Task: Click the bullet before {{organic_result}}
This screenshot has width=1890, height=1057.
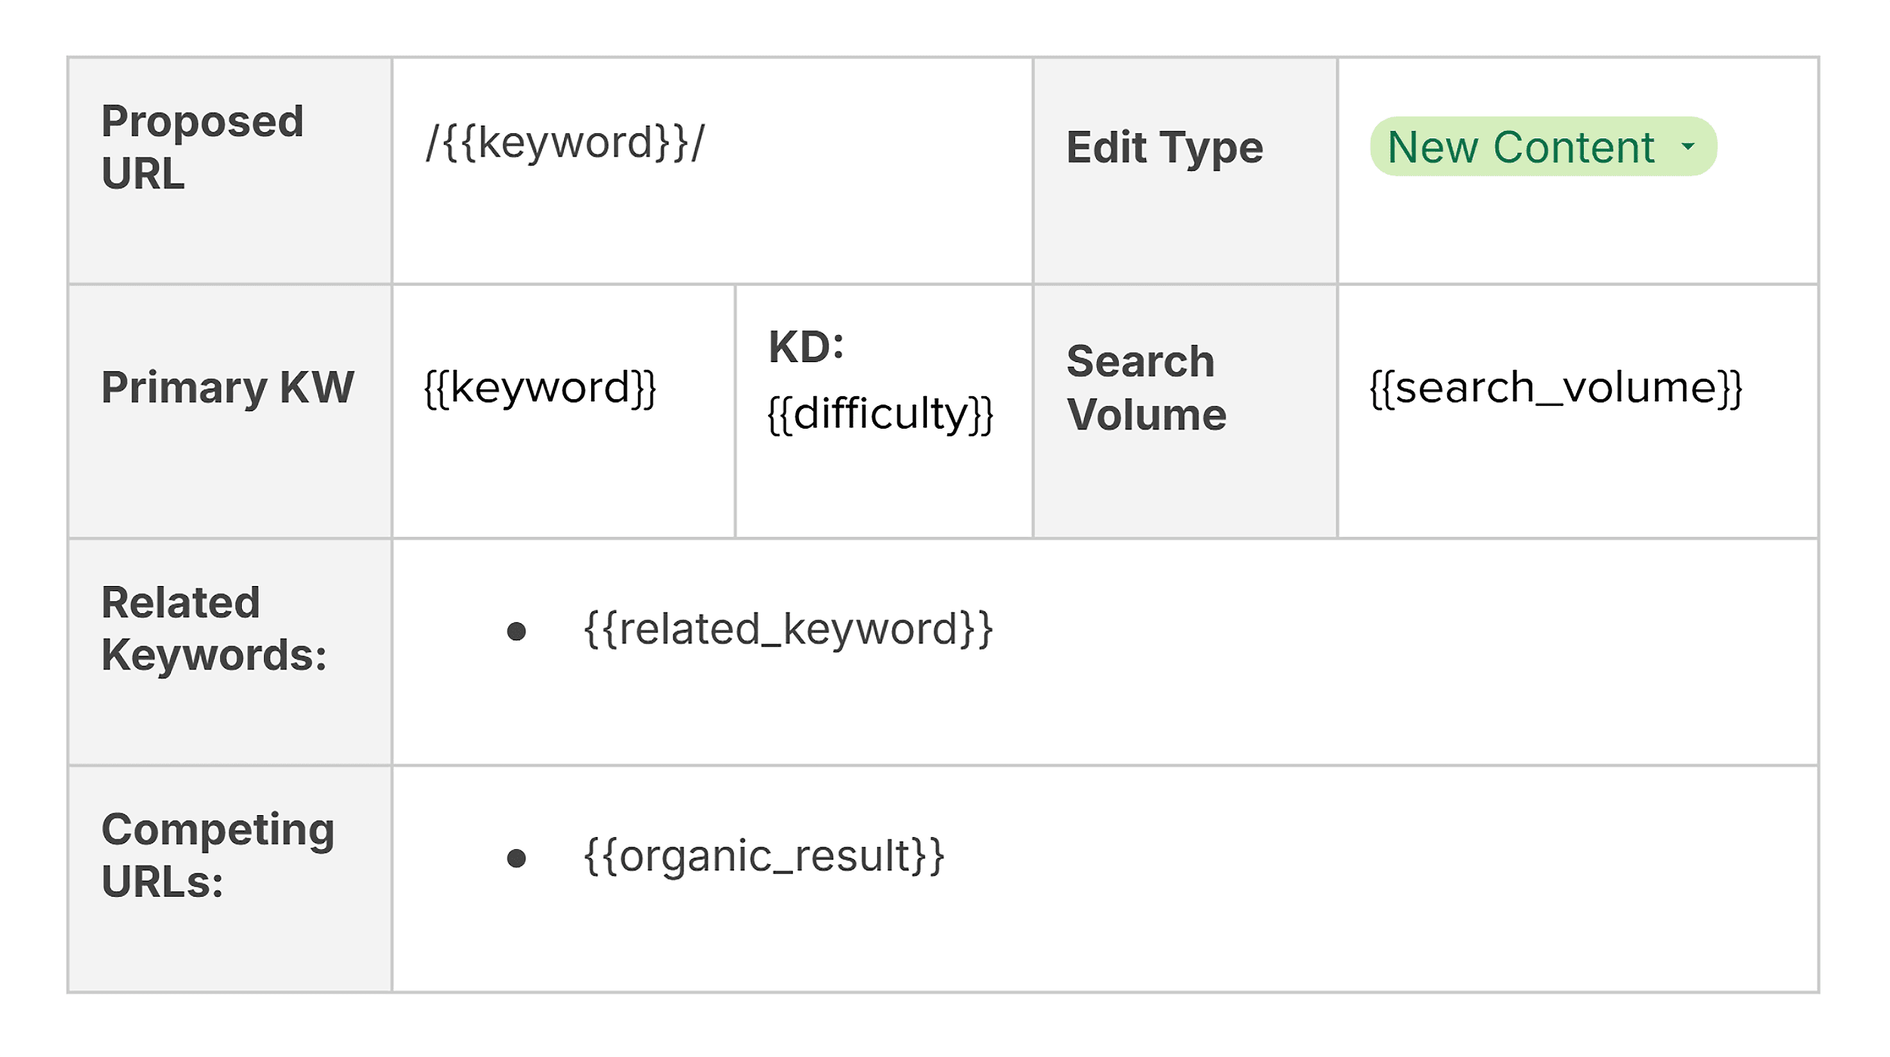Action: pos(516,858)
